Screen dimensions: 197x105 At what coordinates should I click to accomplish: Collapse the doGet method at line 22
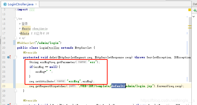click(15, 57)
